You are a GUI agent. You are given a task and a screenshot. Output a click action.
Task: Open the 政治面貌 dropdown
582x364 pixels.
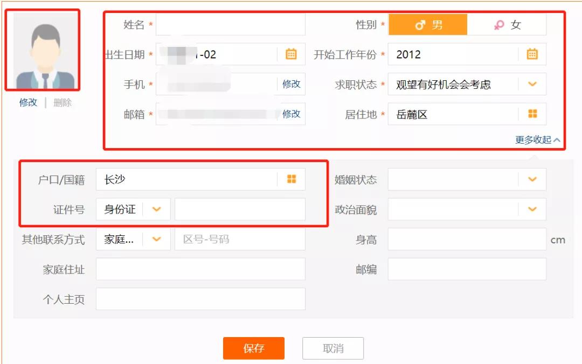(x=533, y=209)
